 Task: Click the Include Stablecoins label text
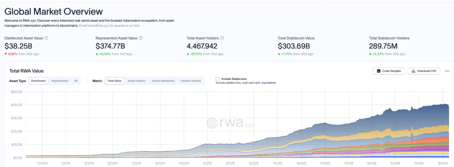[234, 79]
